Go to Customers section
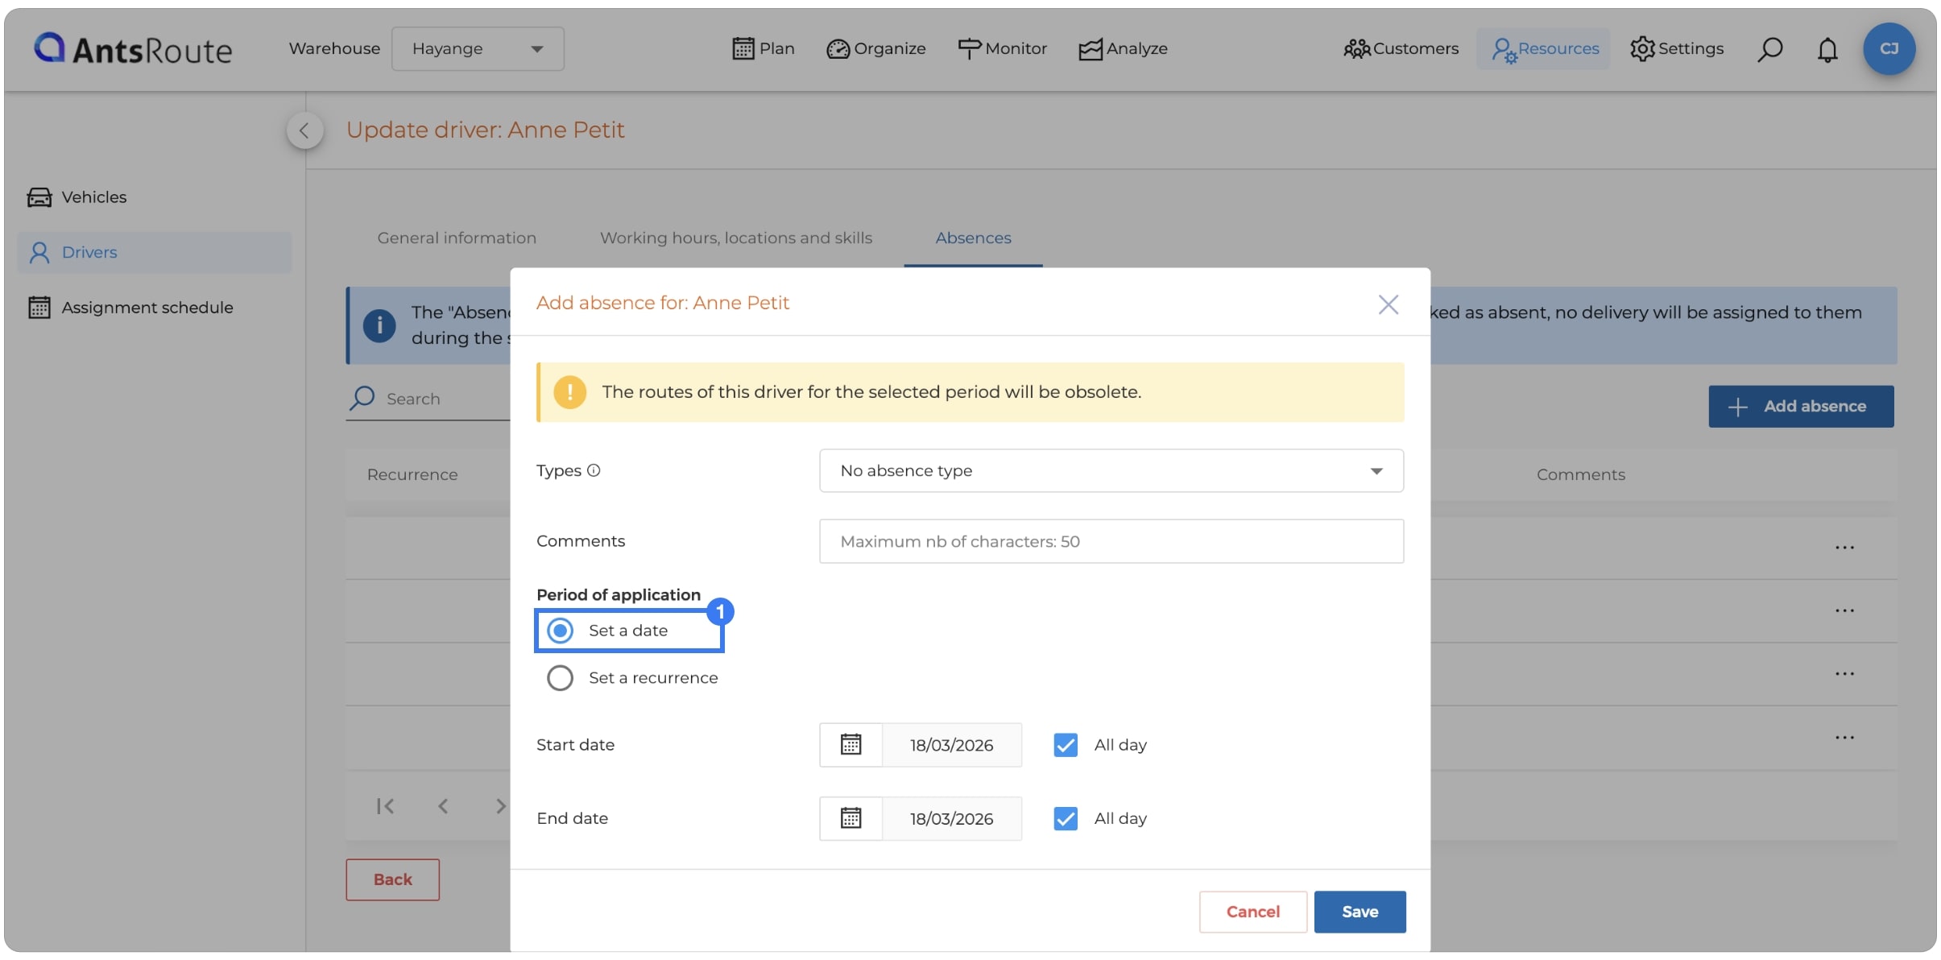This screenshot has width=1941, height=960. [x=1401, y=48]
